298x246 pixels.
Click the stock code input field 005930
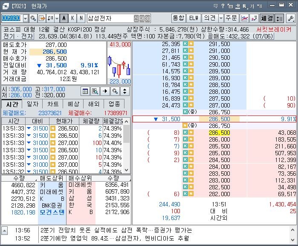click(x=12, y=18)
